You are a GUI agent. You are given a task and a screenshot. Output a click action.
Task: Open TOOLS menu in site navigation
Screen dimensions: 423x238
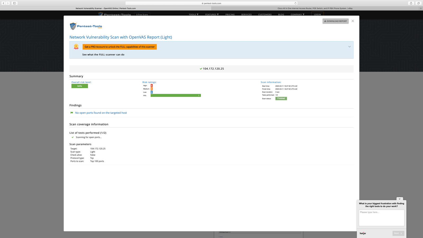tap(194, 15)
